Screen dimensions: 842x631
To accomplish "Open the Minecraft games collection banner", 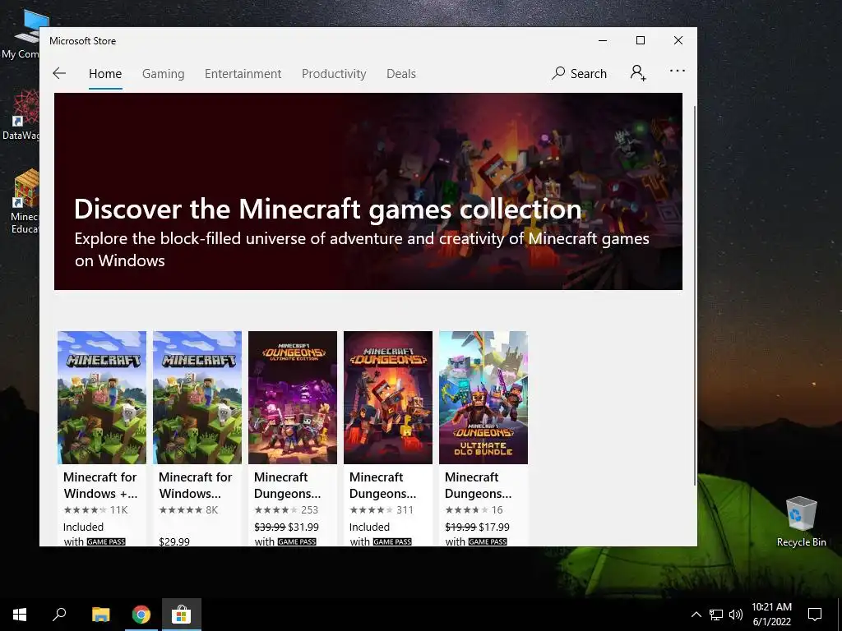I will pos(368,191).
